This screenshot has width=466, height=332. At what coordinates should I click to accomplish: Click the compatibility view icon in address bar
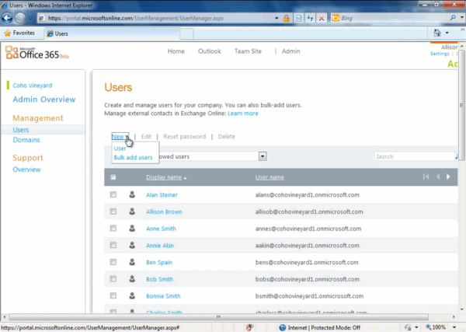[299, 18]
